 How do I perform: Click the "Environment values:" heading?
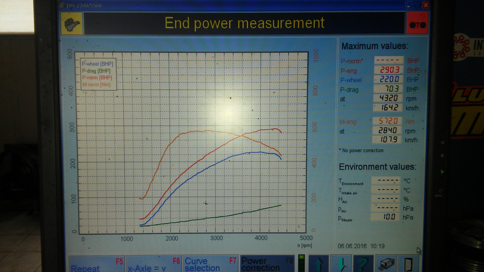(377, 167)
